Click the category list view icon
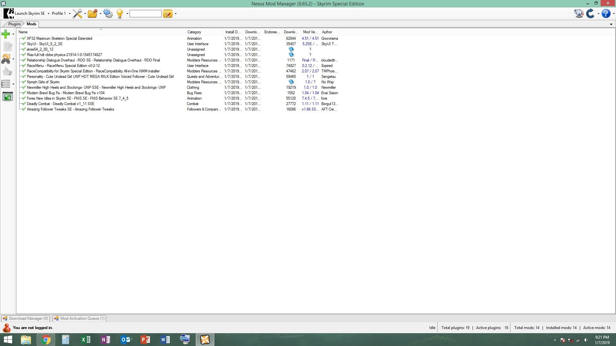The height and width of the screenshot is (346, 616). tap(6, 84)
